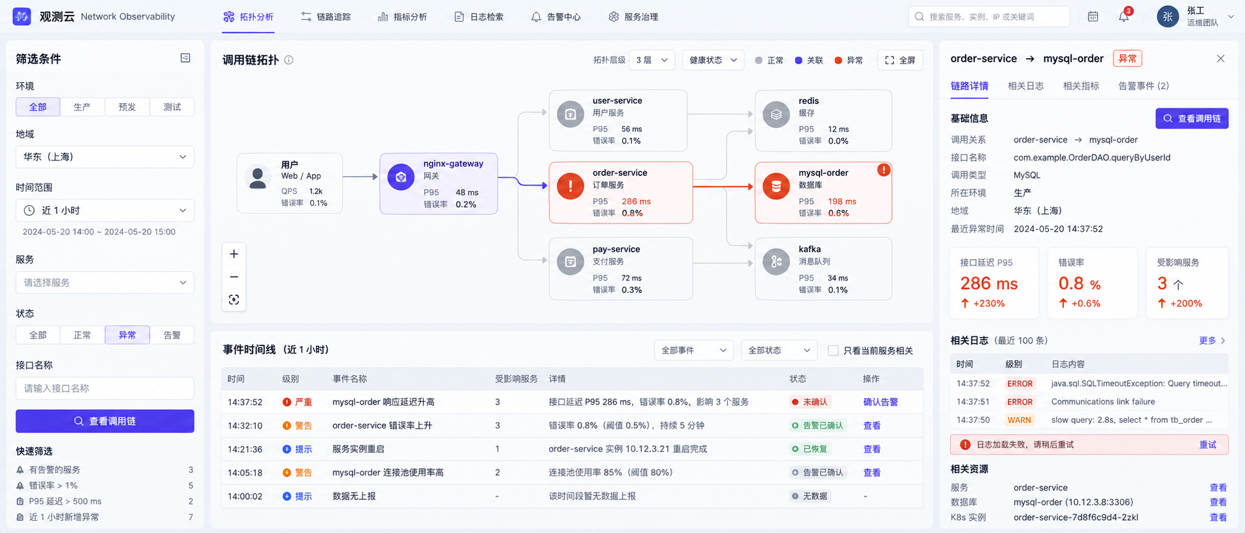This screenshot has height=533, width=1245.
Task: Switch to the 告警中心 nav tab
Action: pyautogui.click(x=556, y=17)
